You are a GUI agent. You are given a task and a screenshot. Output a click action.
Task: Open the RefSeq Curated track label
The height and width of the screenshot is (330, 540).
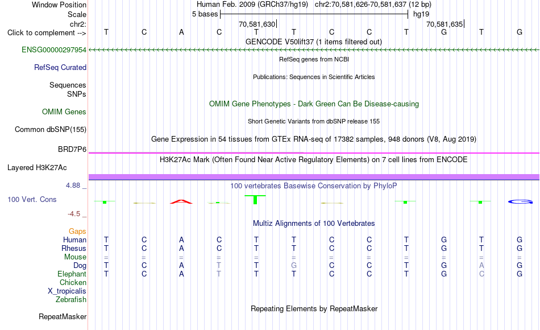tap(60, 68)
